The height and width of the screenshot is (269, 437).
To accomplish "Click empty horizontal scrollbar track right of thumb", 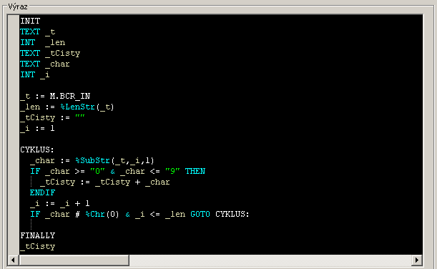I will click(270, 260).
